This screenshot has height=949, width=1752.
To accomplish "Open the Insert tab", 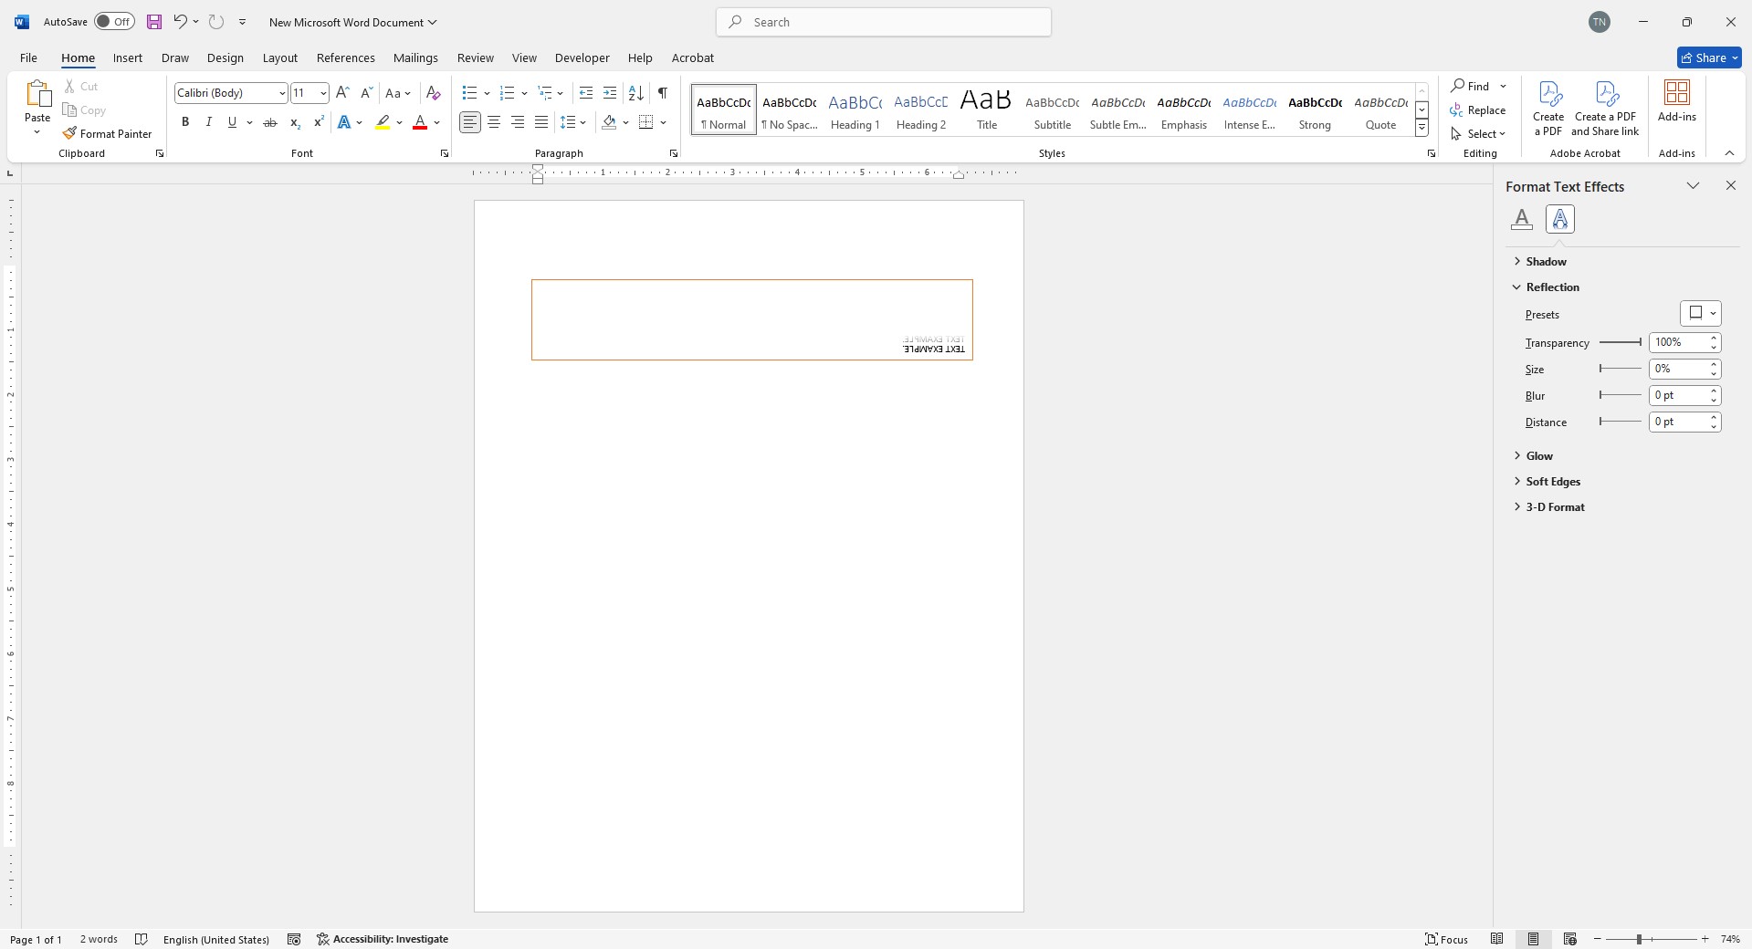I will 128,57.
